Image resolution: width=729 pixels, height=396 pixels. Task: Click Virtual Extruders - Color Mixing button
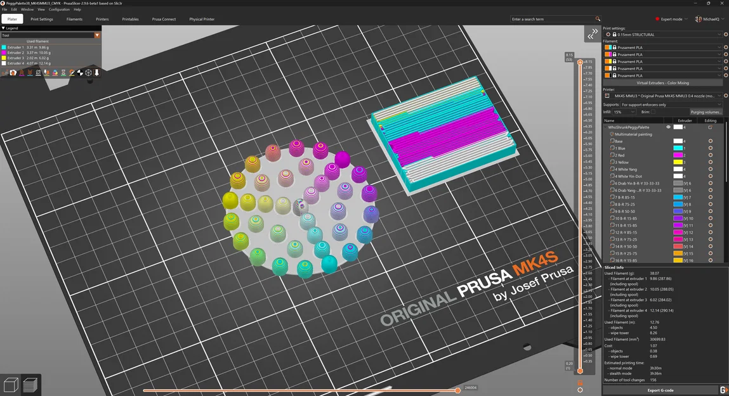(662, 83)
